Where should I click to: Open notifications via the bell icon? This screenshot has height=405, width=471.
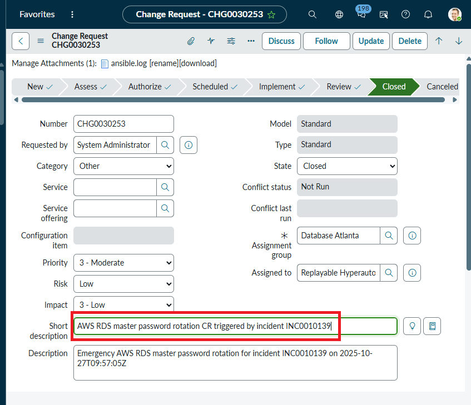[x=428, y=14]
